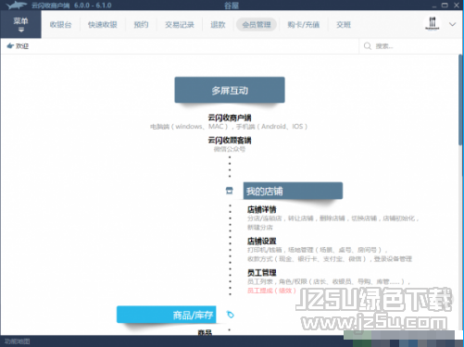Screen dimensions: 464x347
Task: Open 员工管理 link
Action: 261,273
